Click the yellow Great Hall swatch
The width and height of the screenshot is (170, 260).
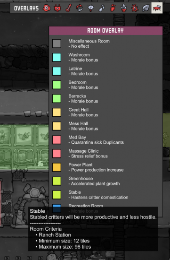57,113
